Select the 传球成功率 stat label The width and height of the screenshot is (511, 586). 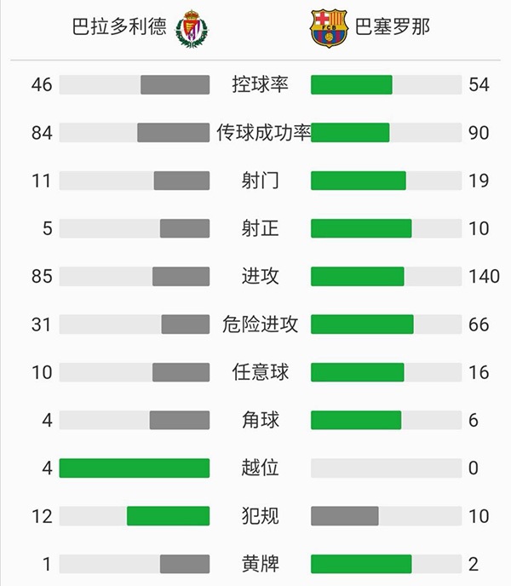pyautogui.click(x=263, y=133)
